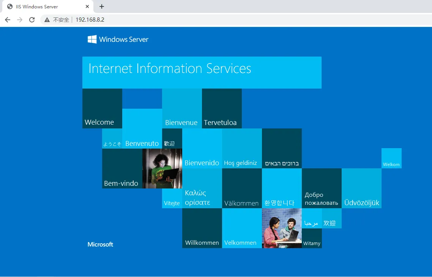Click the Tervetuloa tile

click(x=222, y=108)
